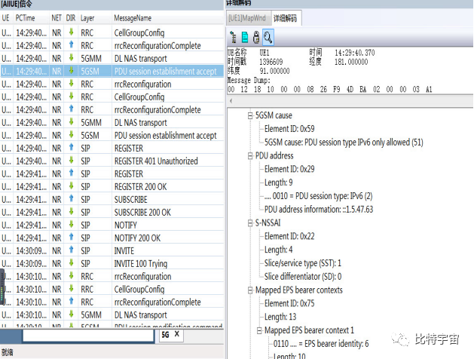Click the UE column header
474x359 pixels.
point(6,18)
